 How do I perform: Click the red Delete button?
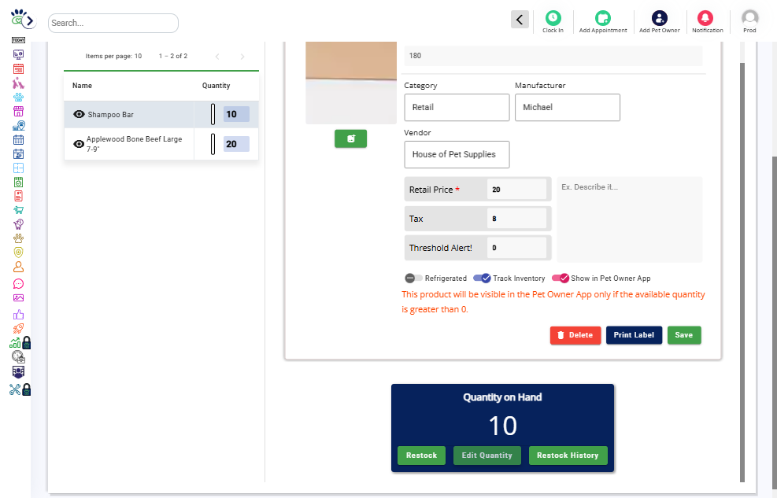point(575,335)
